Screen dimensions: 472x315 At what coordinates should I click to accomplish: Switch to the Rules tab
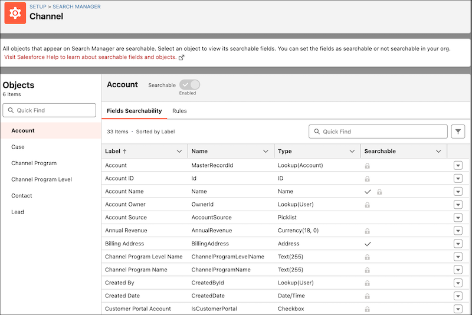(x=179, y=111)
